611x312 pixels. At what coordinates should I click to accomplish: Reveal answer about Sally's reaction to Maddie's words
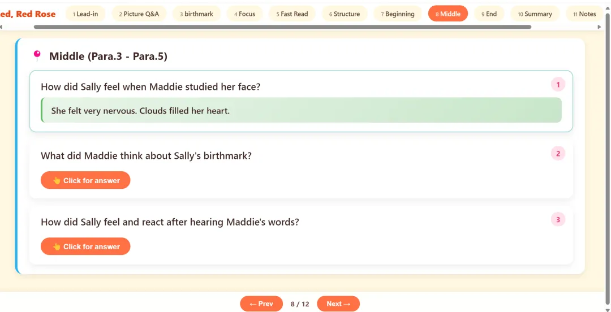tap(85, 246)
